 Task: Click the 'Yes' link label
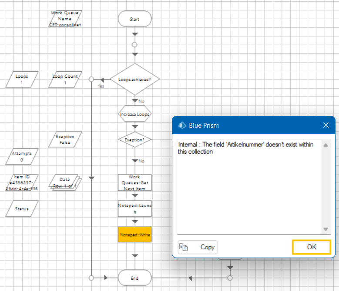pyautogui.click(x=101, y=86)
